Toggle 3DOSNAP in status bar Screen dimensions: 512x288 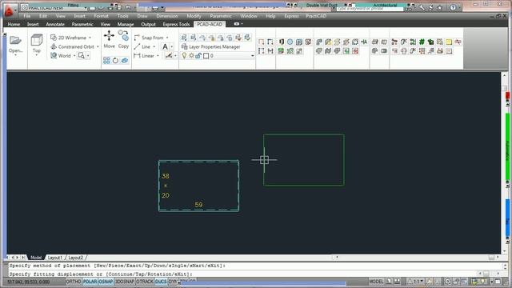[x=125, y=282]
